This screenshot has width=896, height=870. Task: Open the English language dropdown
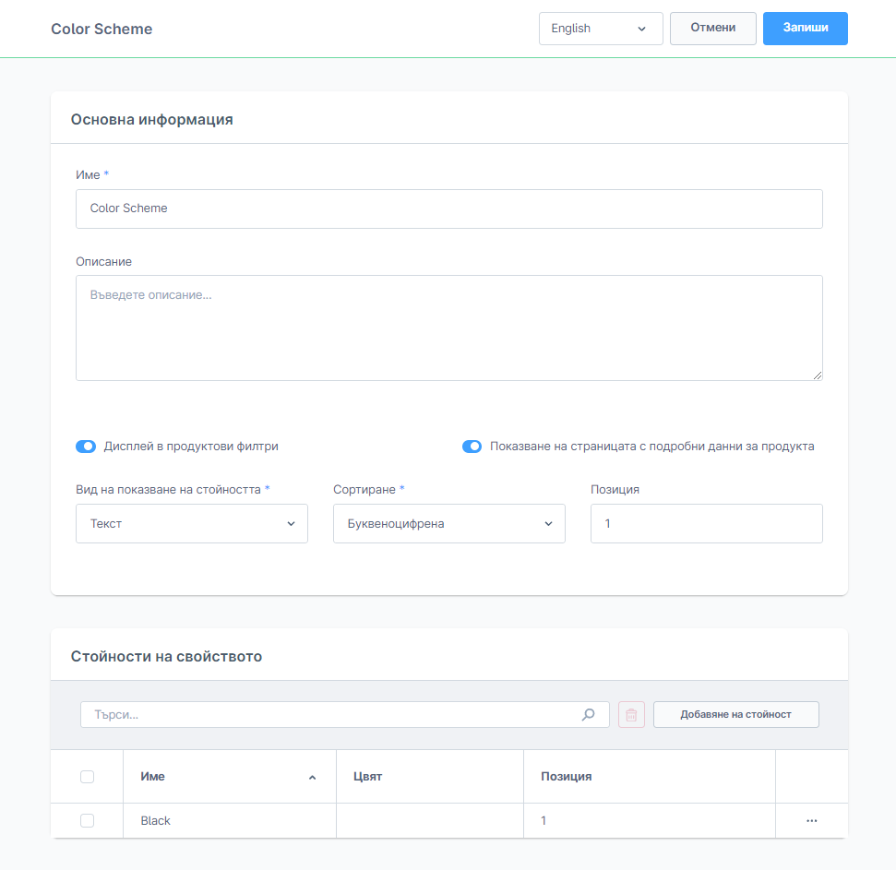(600, 29)
